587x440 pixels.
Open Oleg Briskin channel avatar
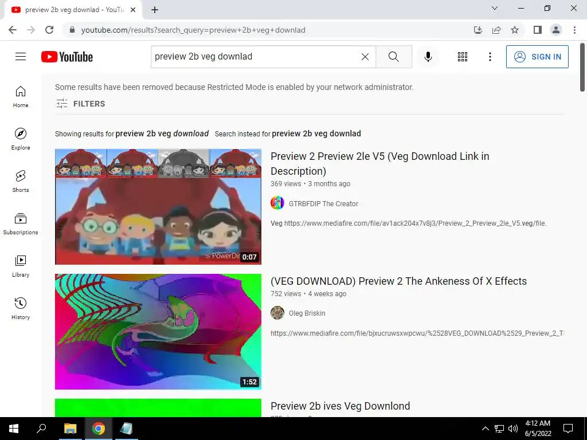tap(277, 313)
